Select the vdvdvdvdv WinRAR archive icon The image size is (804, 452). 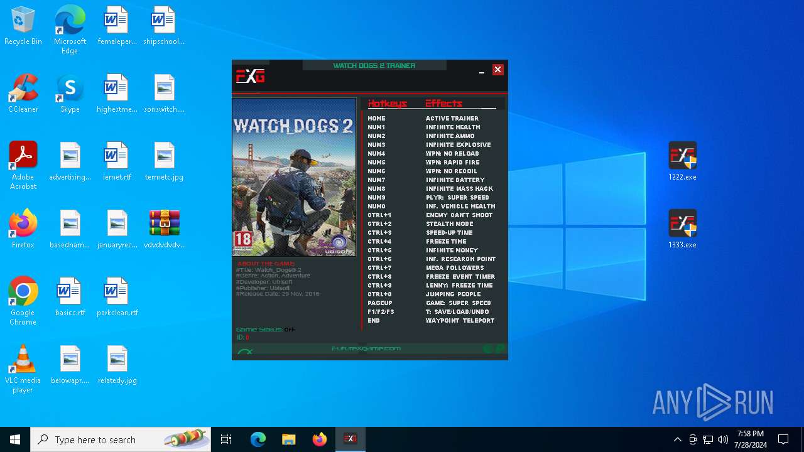point(165,229)
